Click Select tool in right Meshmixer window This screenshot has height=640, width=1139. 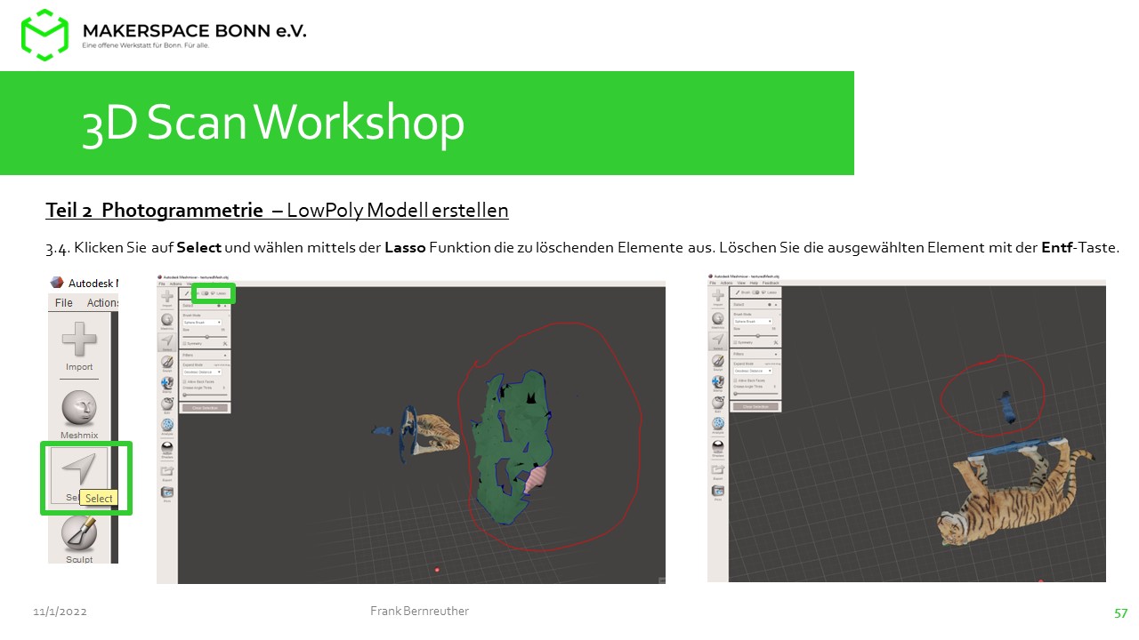718,340
